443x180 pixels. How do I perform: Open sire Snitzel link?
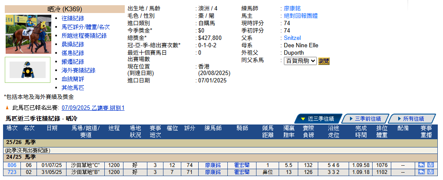pyautogui.click(x=292, y=38)
